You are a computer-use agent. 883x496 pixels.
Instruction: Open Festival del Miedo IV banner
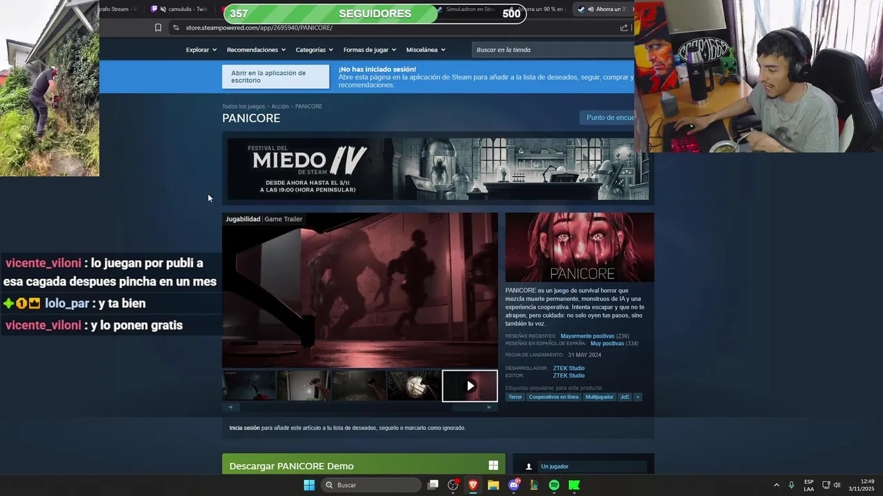click(x=438, y=169)
